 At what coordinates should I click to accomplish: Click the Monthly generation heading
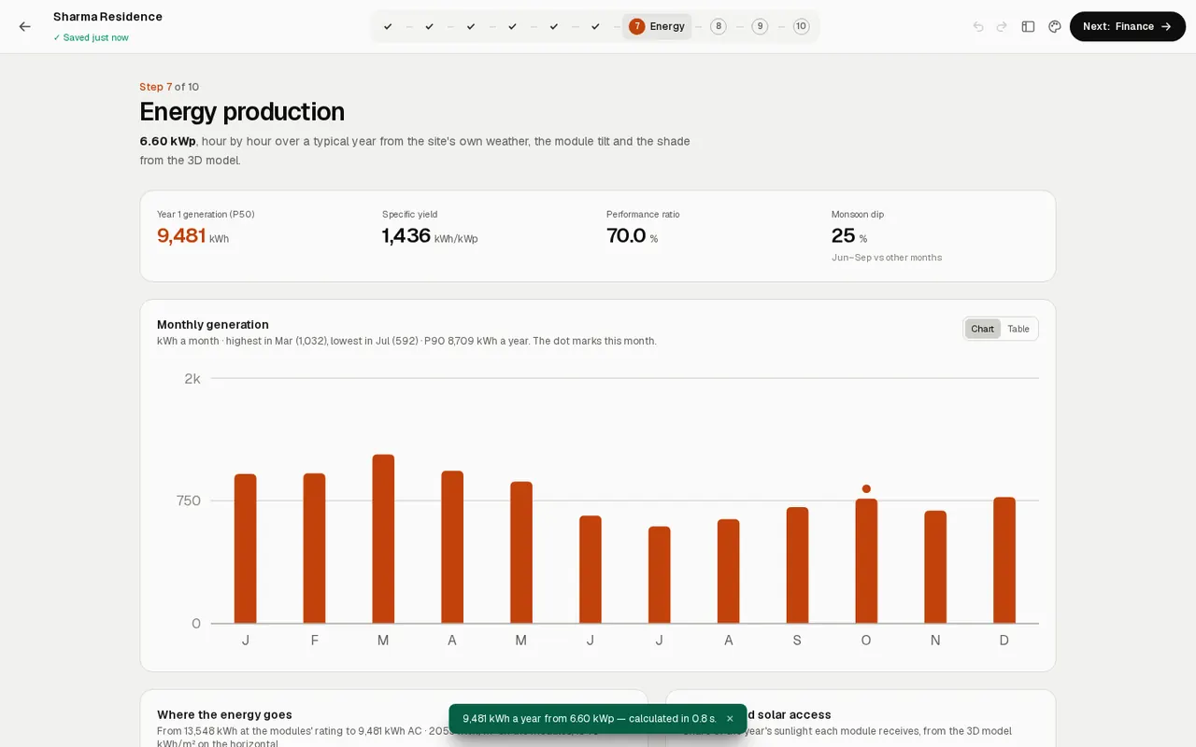[x=213, y=324]
